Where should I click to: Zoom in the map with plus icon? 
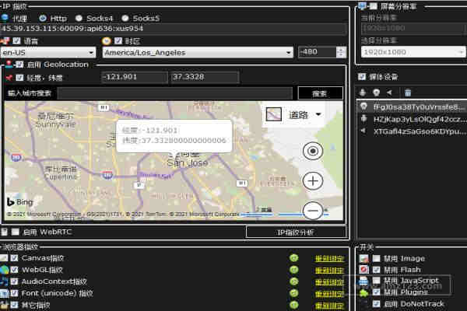(x=313, y=181)
